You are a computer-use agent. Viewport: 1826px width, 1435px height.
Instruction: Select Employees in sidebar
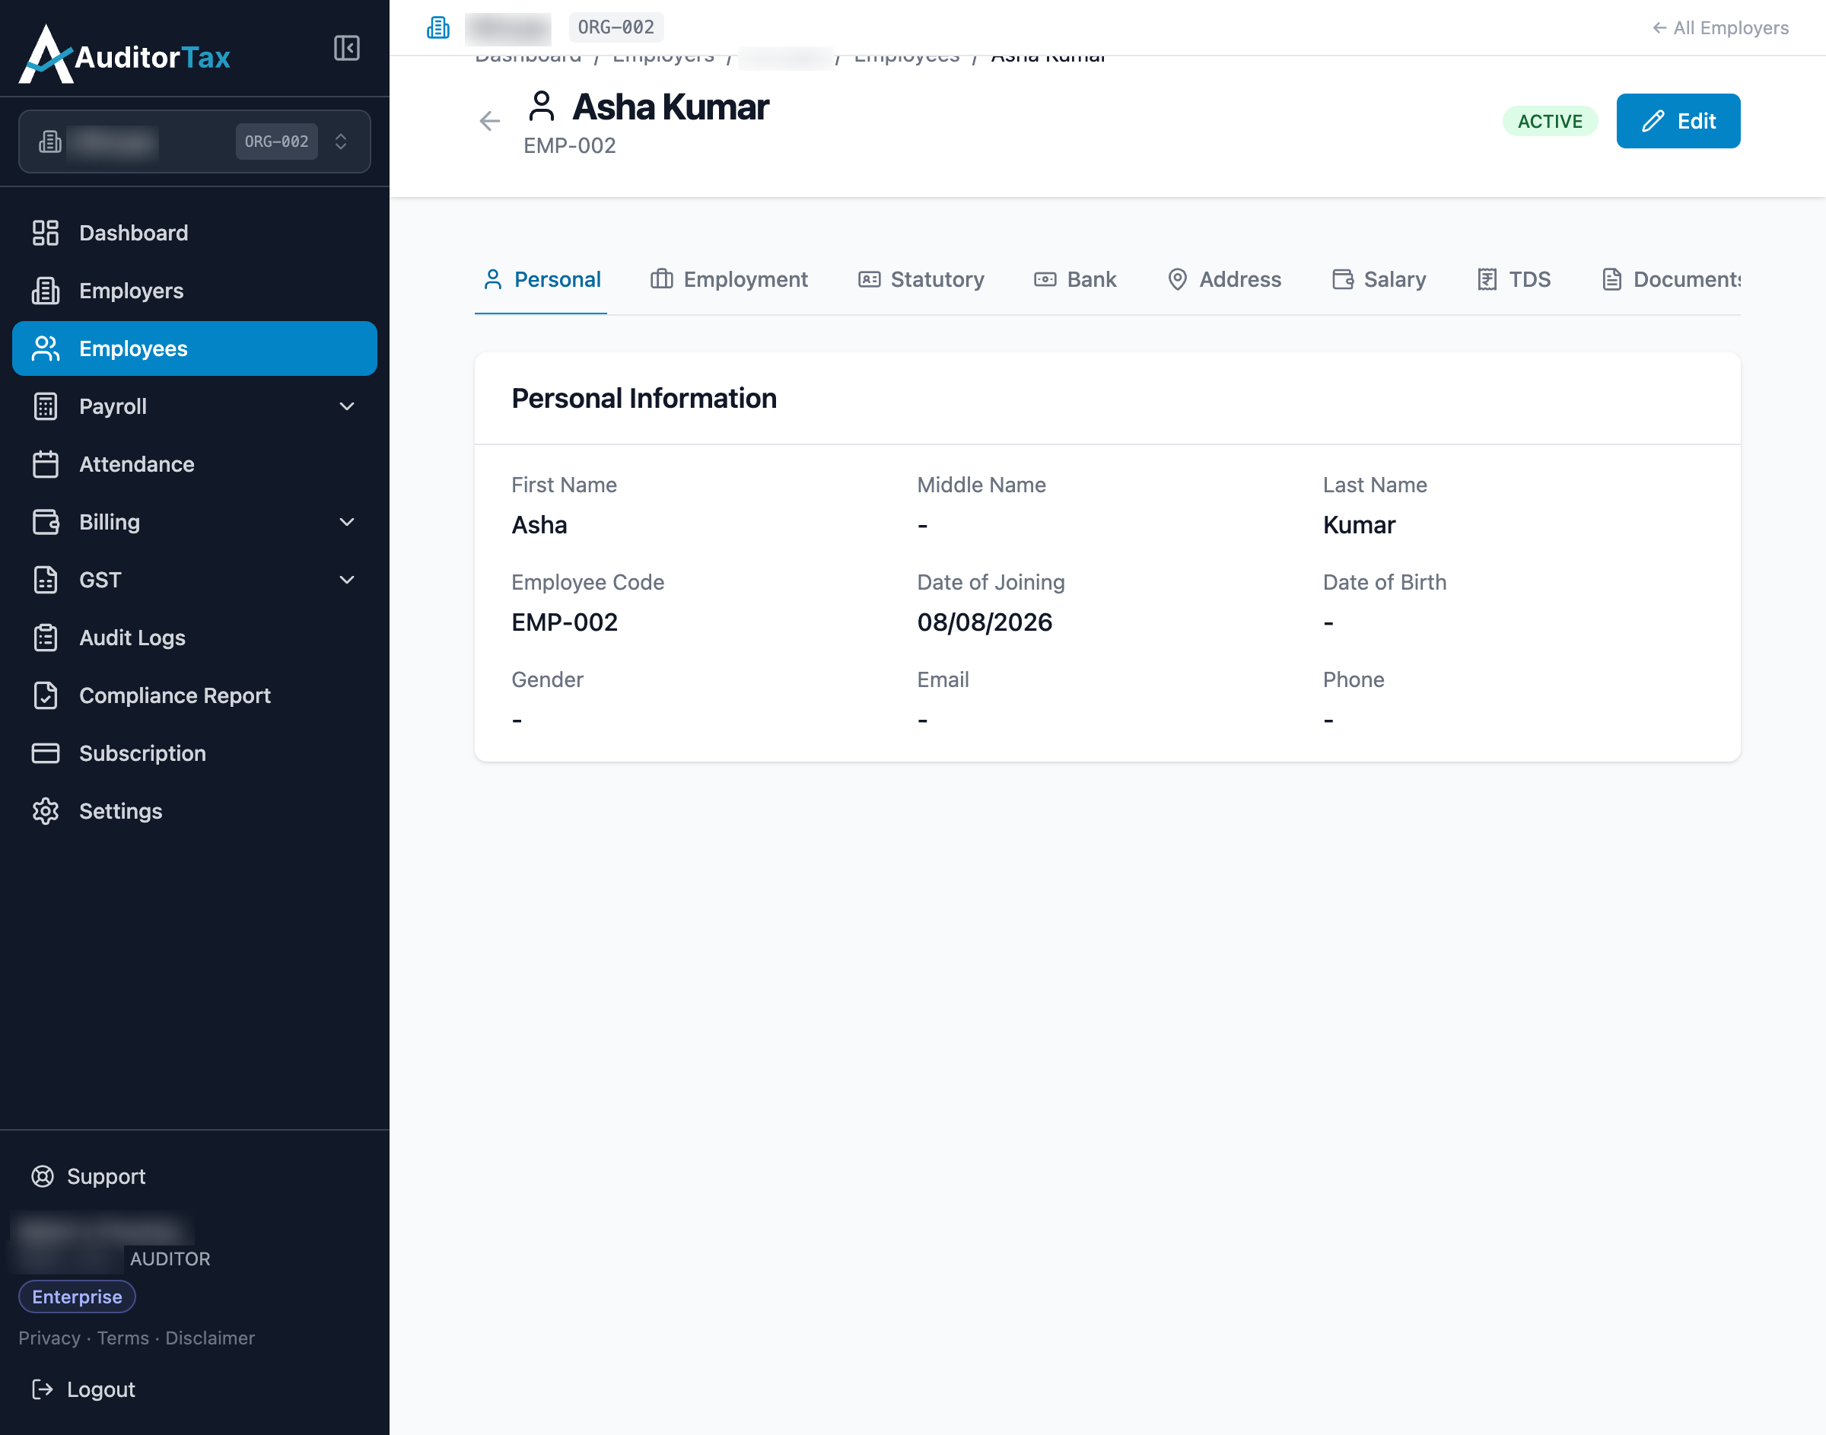click(194, 348)
